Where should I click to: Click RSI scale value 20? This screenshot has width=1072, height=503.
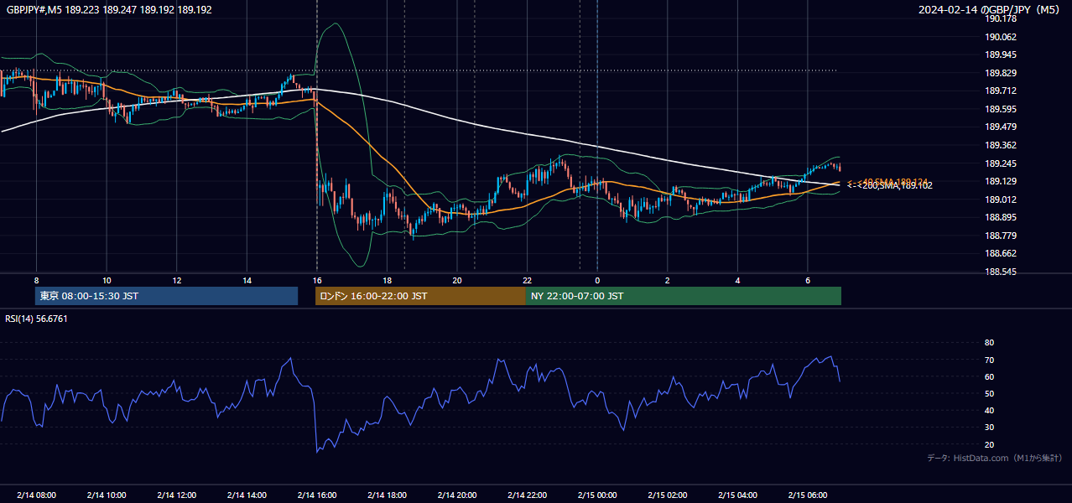point(989,444)
